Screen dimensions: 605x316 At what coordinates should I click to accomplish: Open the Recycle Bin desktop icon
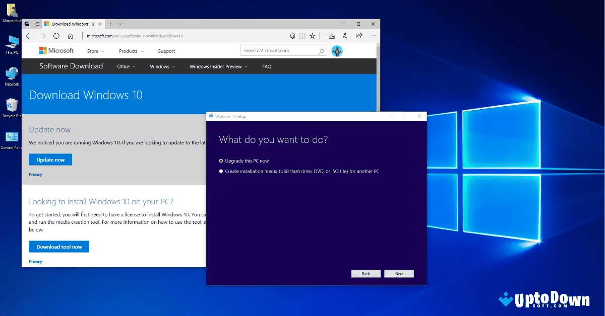coord(11,104)
